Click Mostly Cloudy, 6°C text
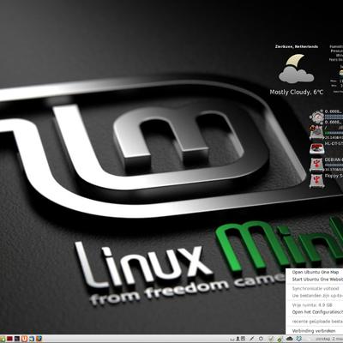 tap(297, 92)
